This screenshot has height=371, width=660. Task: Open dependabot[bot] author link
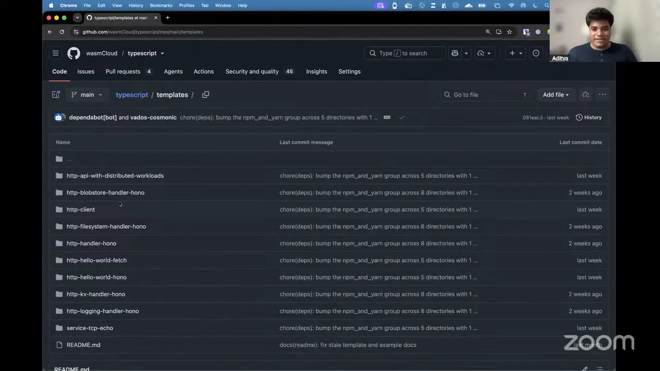(x=93, y=117)
